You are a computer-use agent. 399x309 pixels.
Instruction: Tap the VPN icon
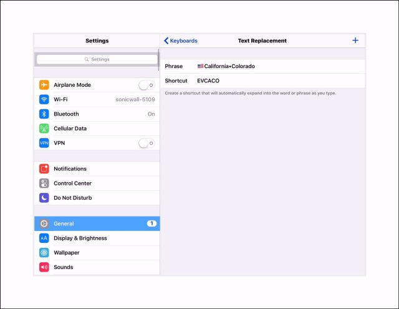[44, 143]
